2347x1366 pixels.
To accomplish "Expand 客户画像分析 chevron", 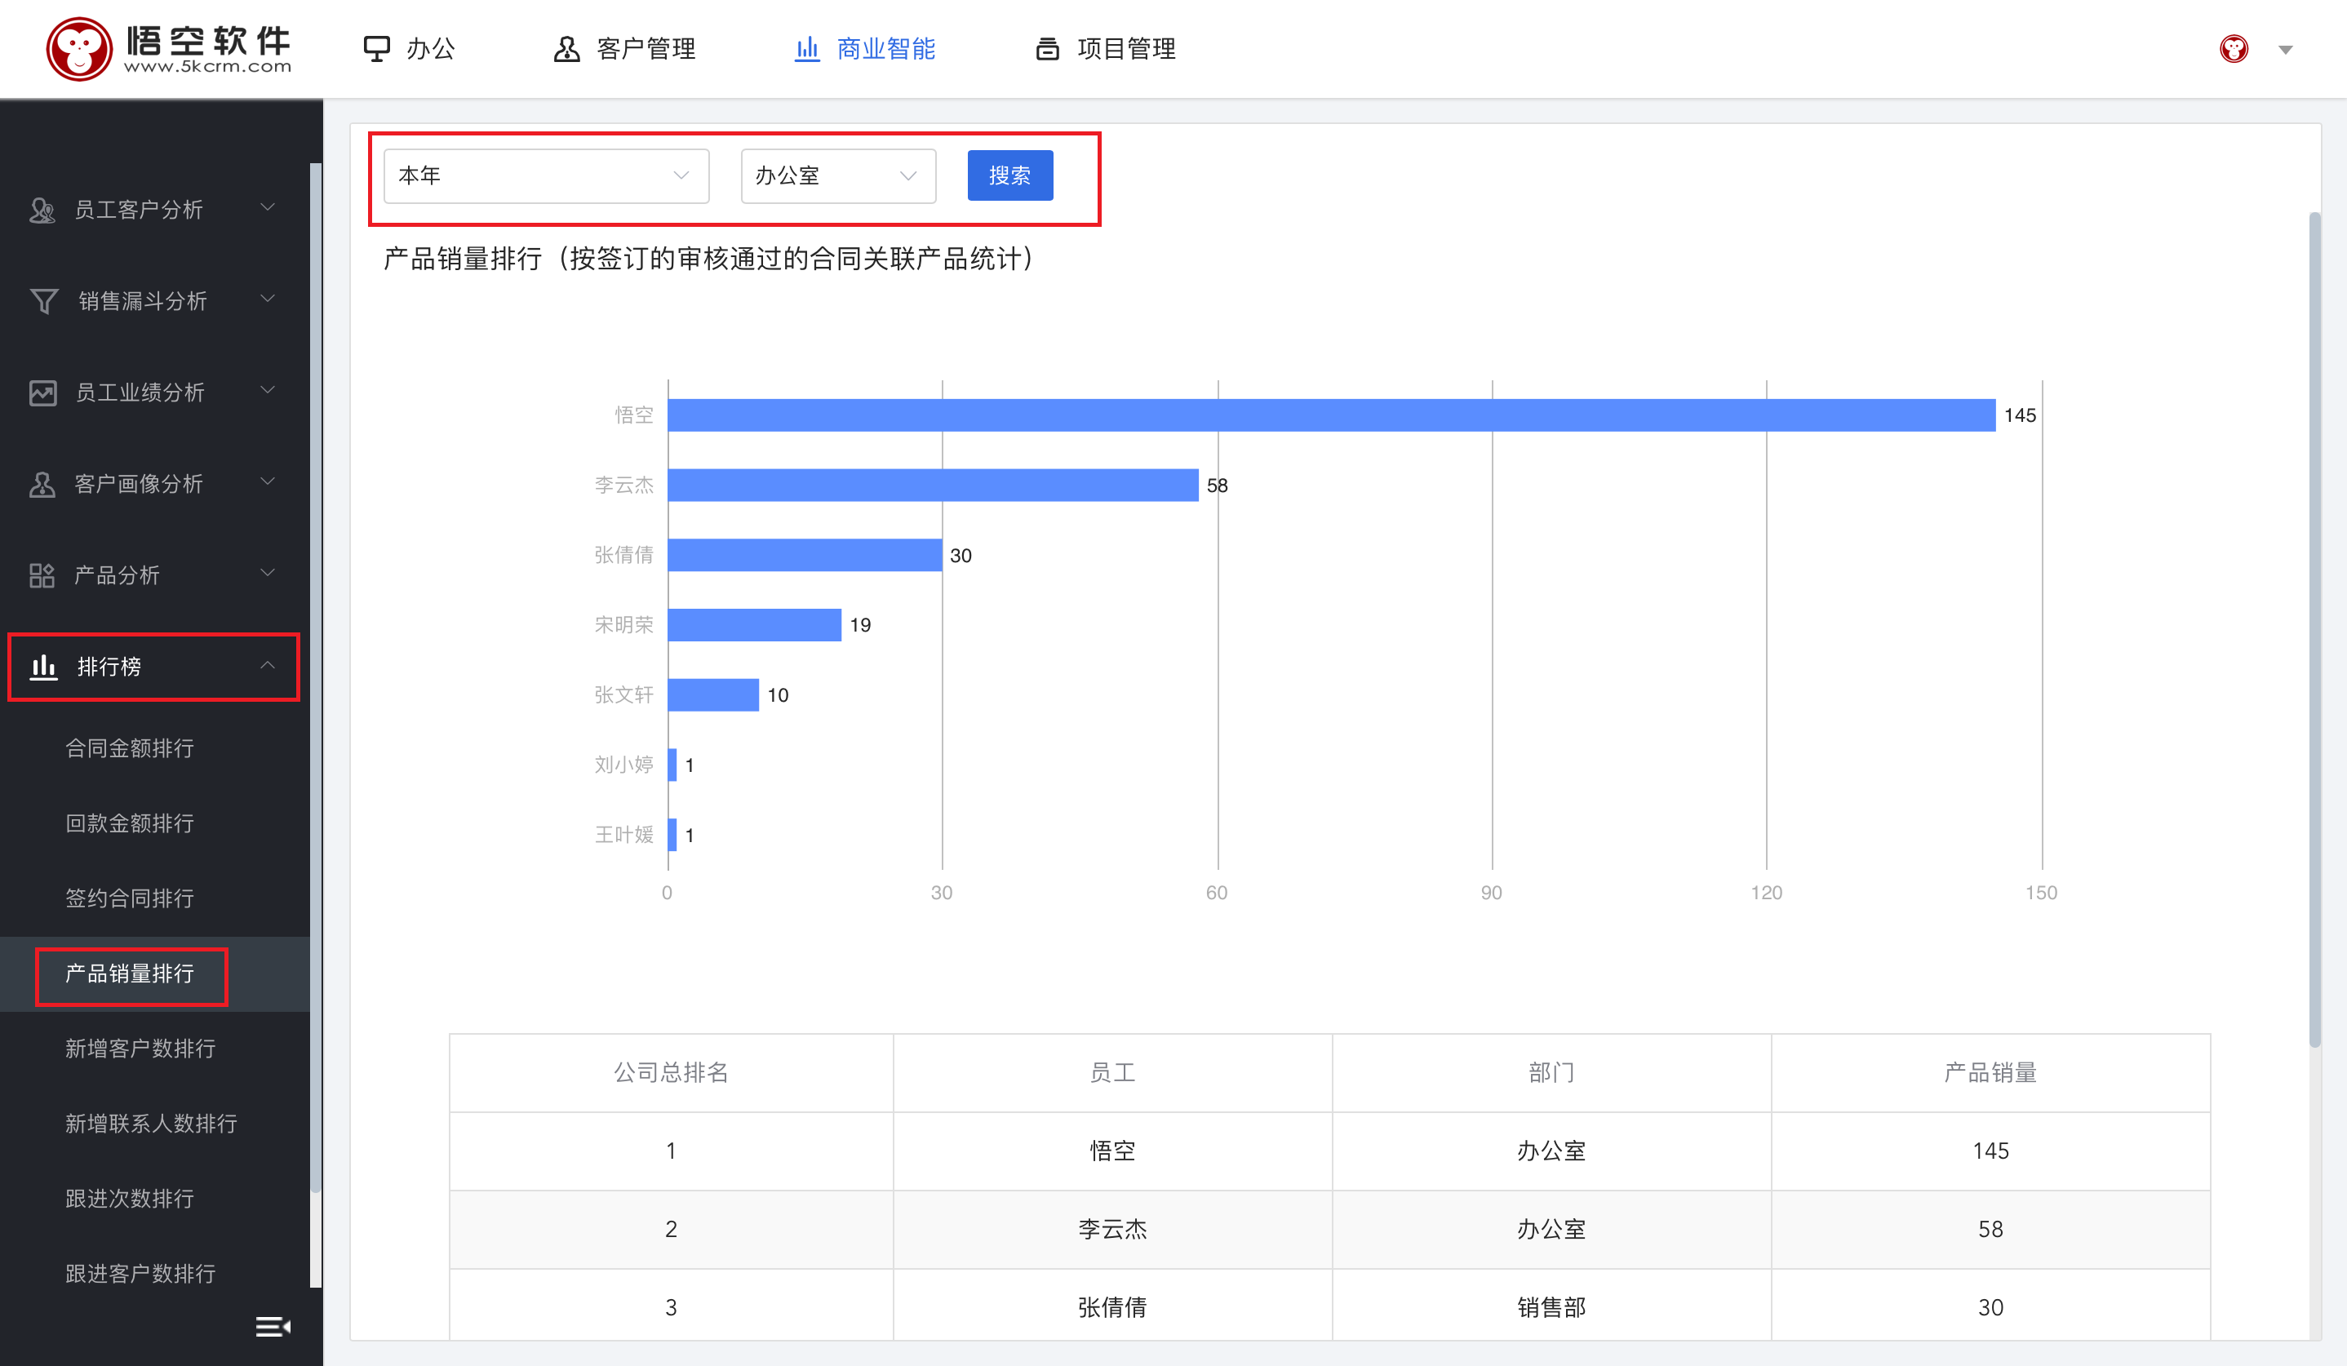I will click(x=268, y=481).
